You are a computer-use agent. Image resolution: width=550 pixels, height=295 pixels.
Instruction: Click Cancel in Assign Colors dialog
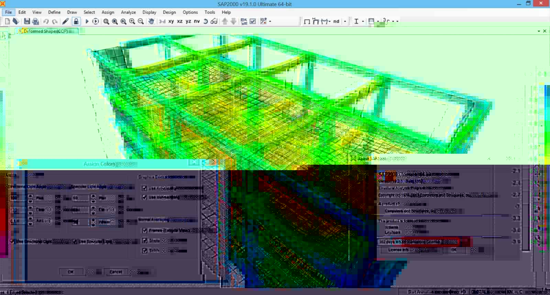click(x=116, y=272)
